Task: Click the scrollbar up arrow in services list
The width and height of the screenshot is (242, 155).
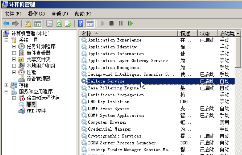Action: [238, 33]
